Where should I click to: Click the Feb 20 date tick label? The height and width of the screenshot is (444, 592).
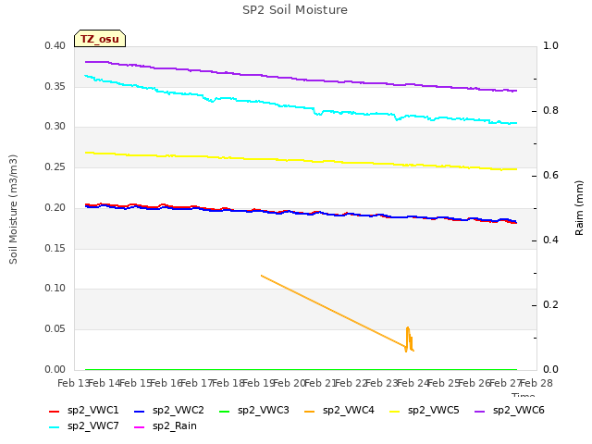[x=290, y=384]
